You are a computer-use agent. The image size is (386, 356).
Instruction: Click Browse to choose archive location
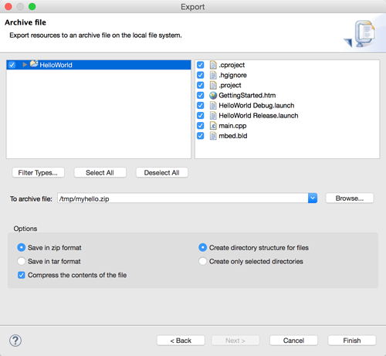click(350, 198)
